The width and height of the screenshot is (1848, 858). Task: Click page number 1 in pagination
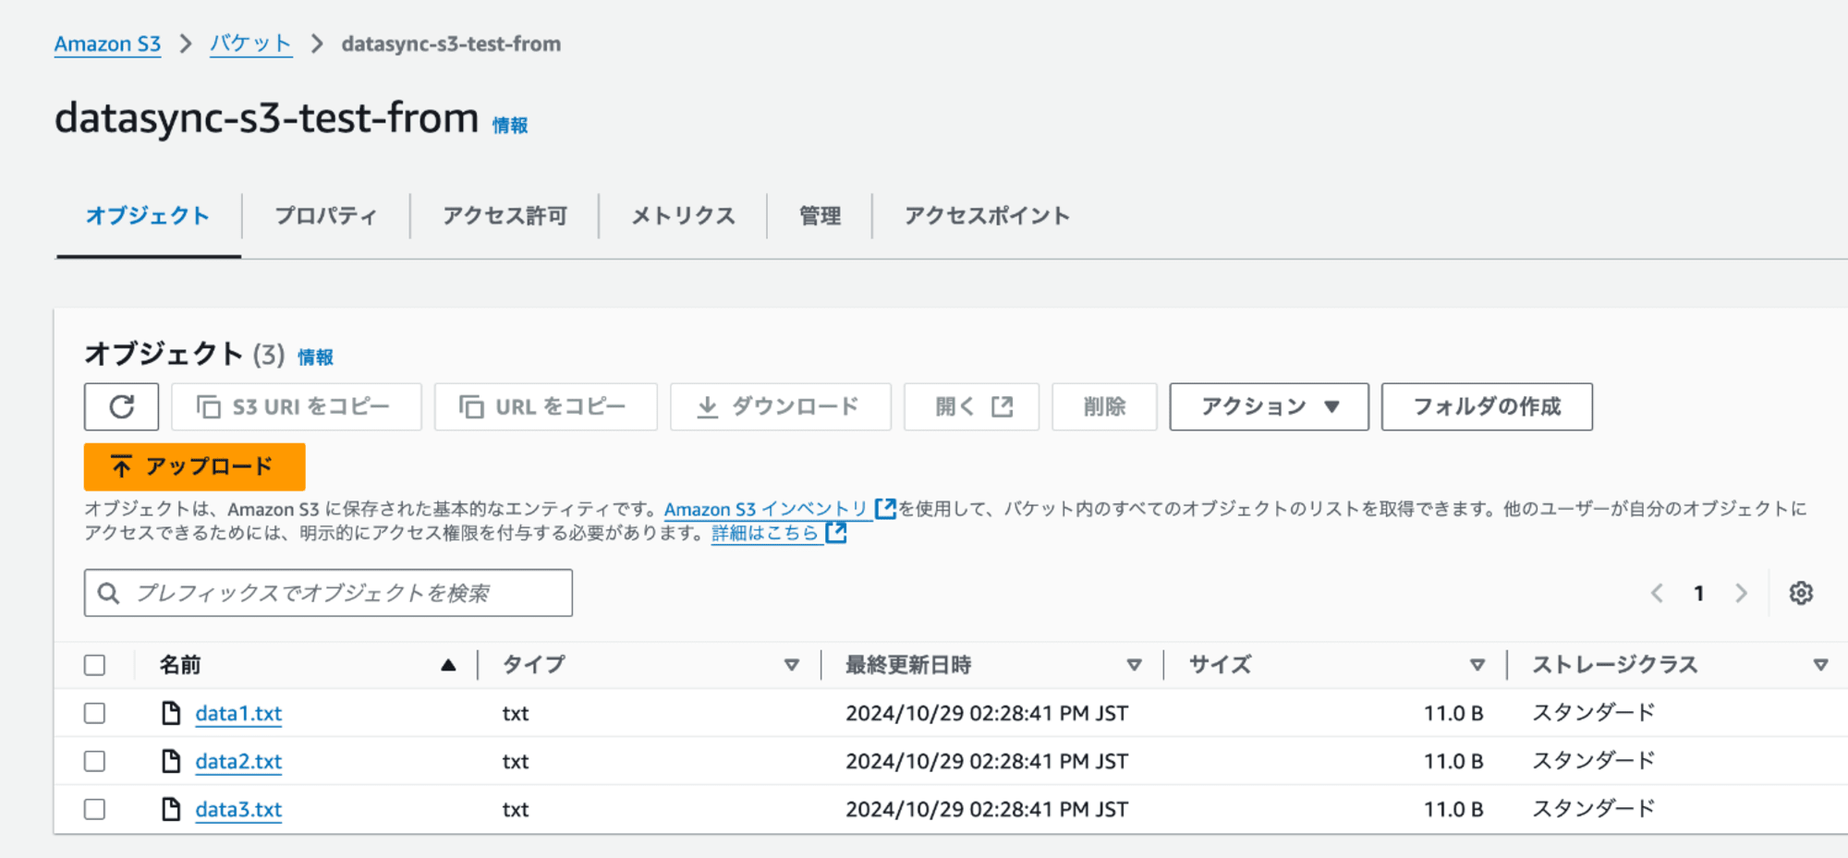coord(1698,593)
